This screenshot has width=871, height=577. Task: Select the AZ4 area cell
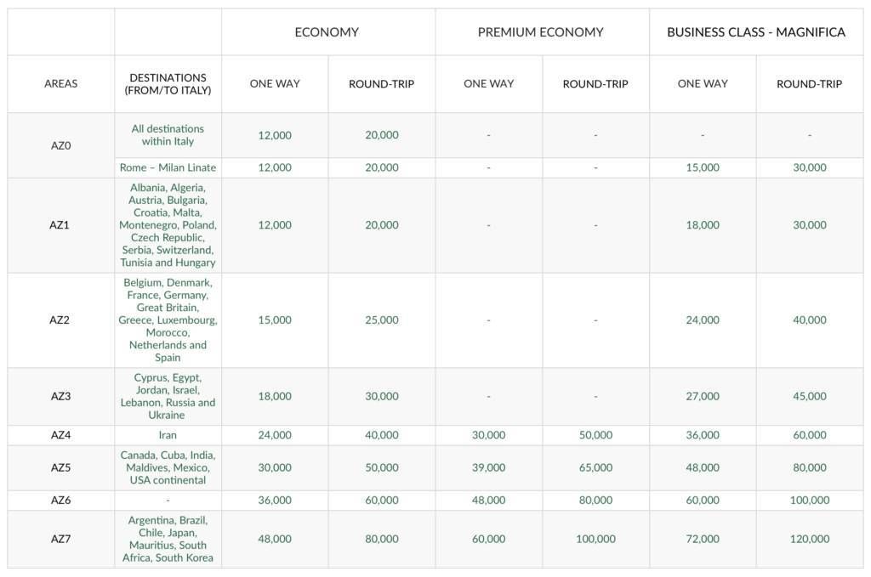click(x=60, y=435)
